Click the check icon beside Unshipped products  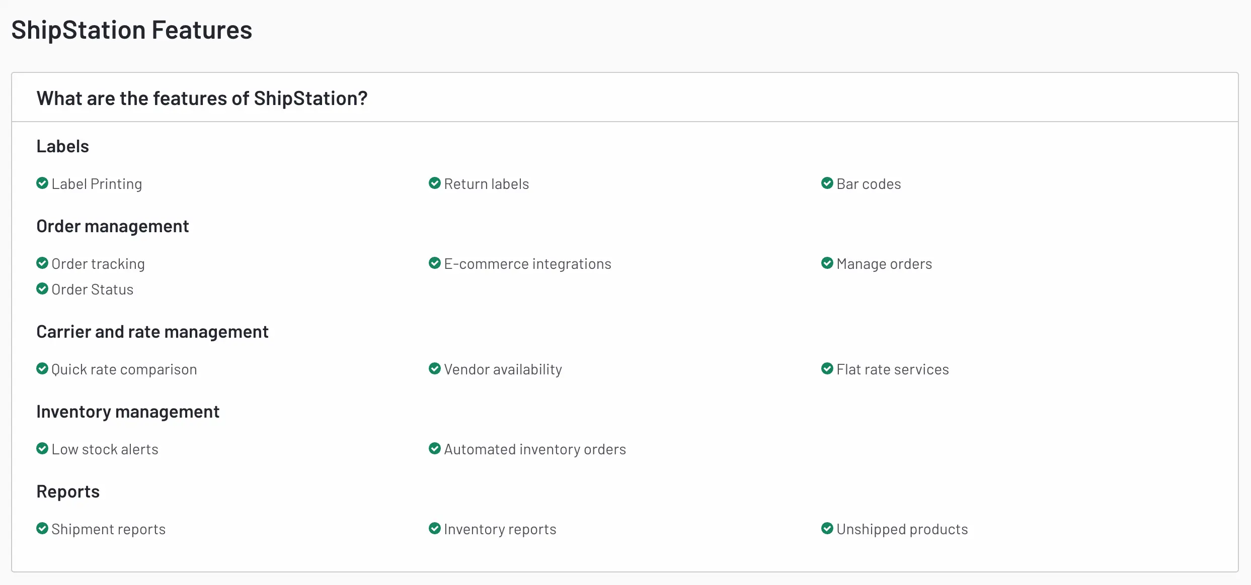[827, 528]
